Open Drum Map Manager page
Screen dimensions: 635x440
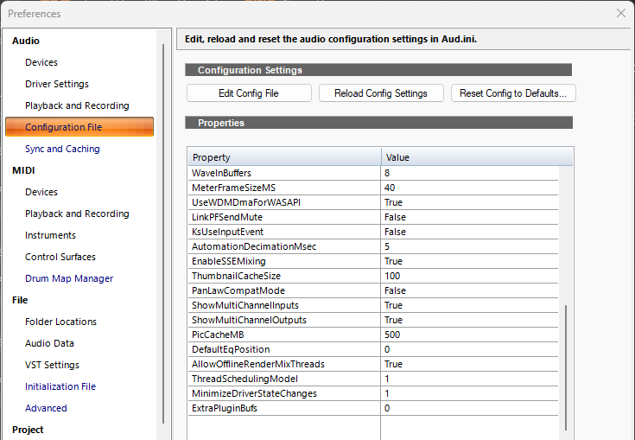(x=69, y=278)
